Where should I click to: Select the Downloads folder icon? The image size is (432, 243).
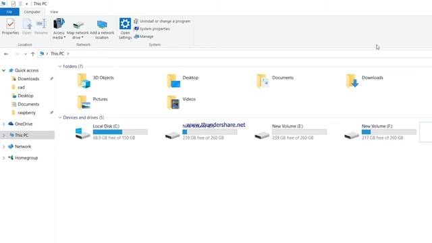pyautogui.click(x=352, y=81)
